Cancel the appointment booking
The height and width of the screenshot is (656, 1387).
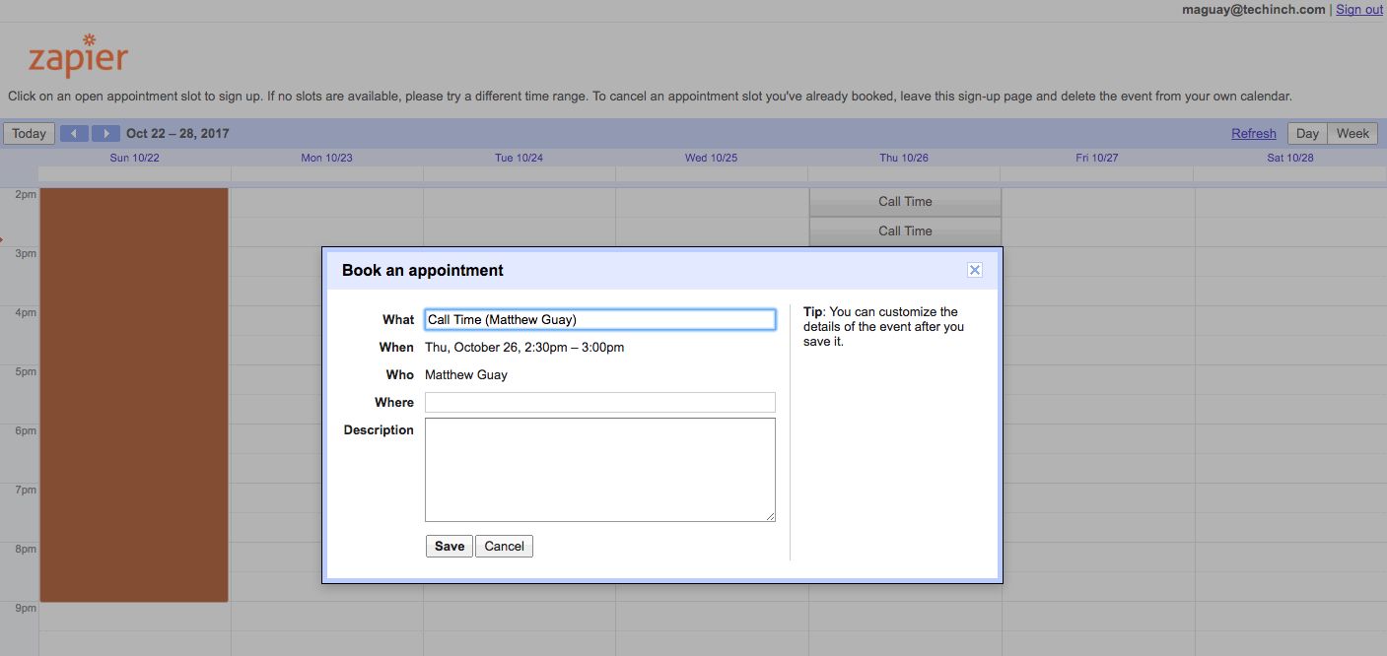click(504, 547)
